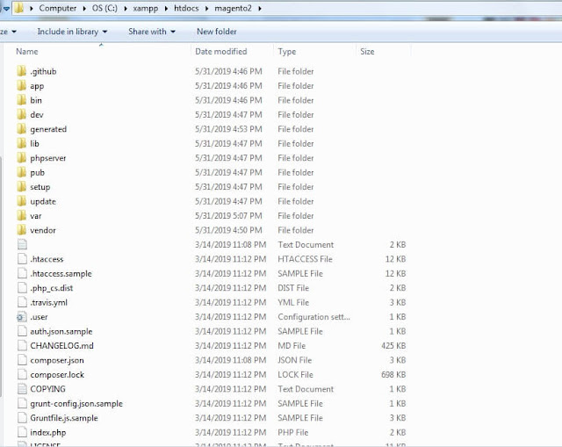The image size is (562, 447).
Task: Navigate to OS (C:) in address bar
Action: pyautogui.click(x=104, y=8)
